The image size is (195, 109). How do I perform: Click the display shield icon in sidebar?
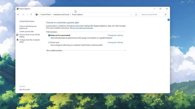click(x=17, y=35)
